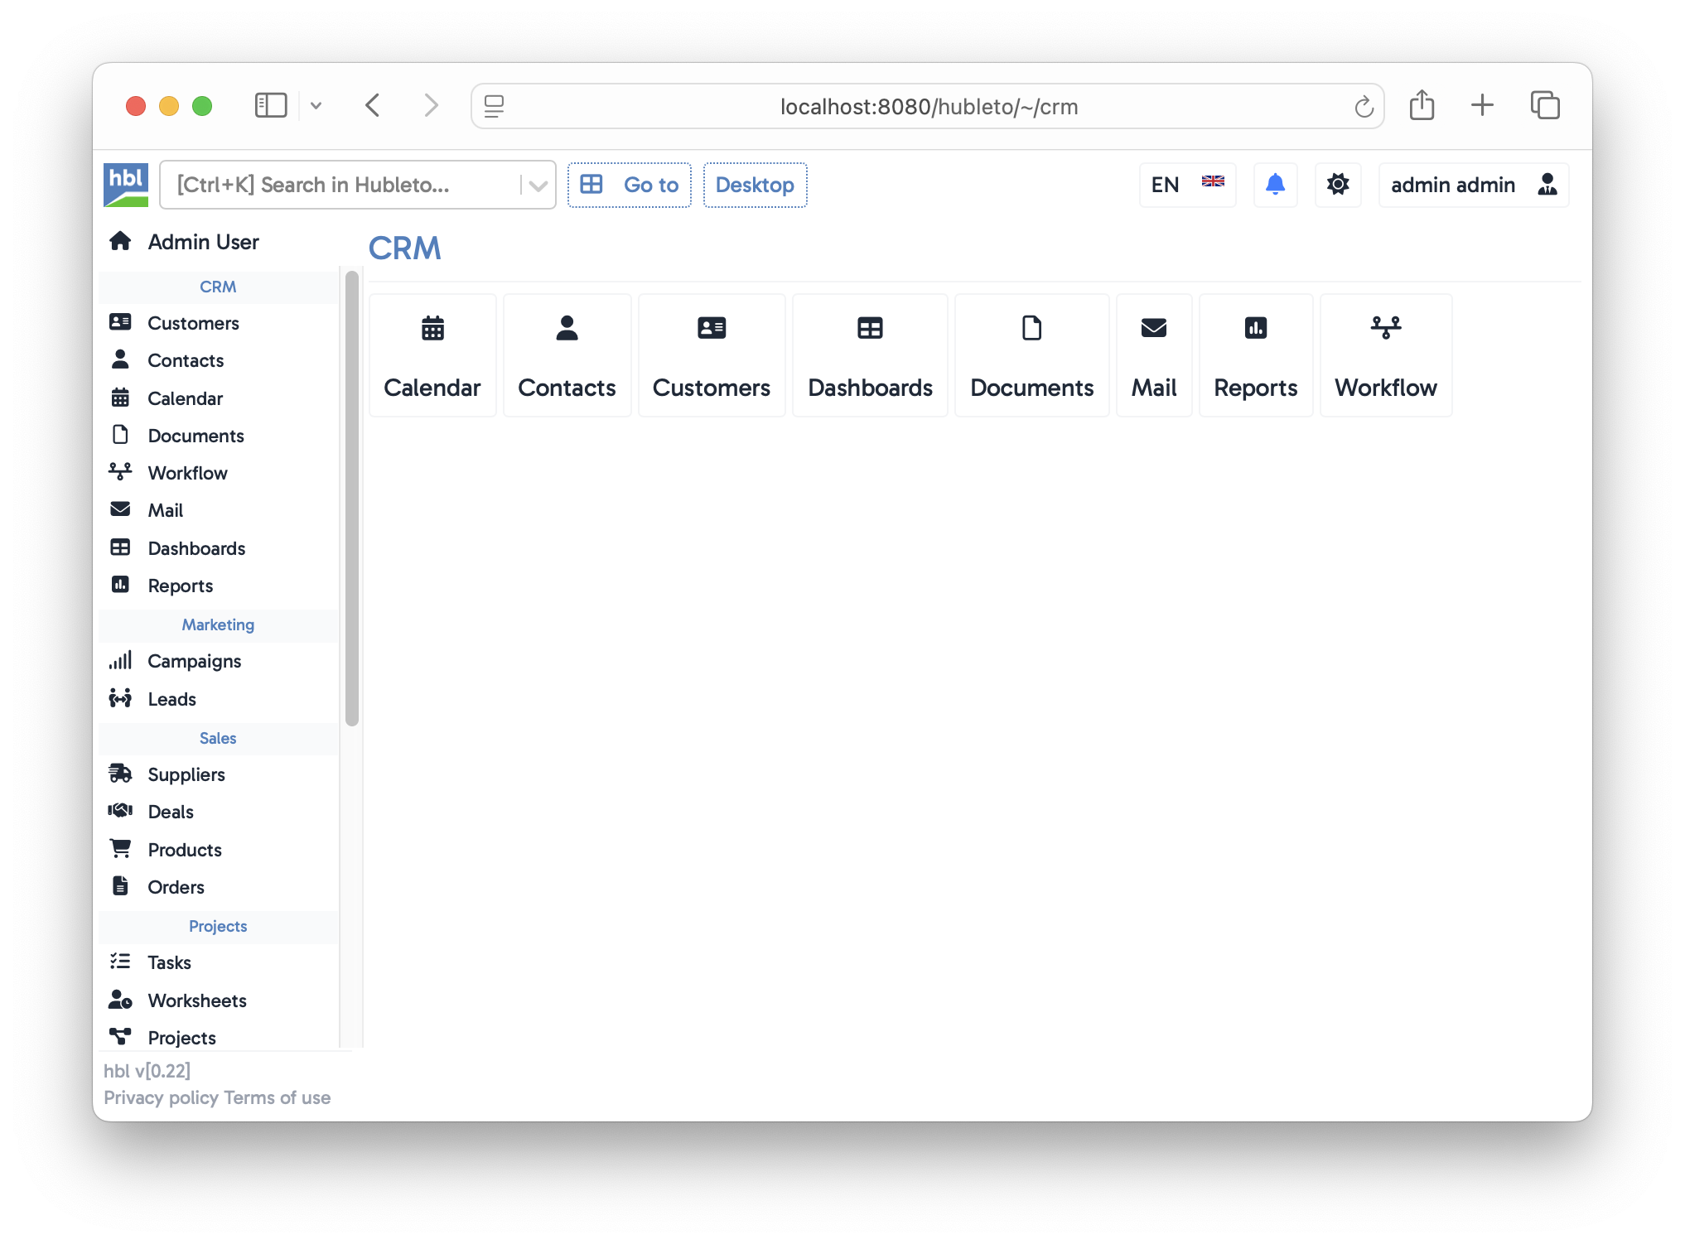
Task: Open the EN language selector
Action: click(x=1186, y=185)
